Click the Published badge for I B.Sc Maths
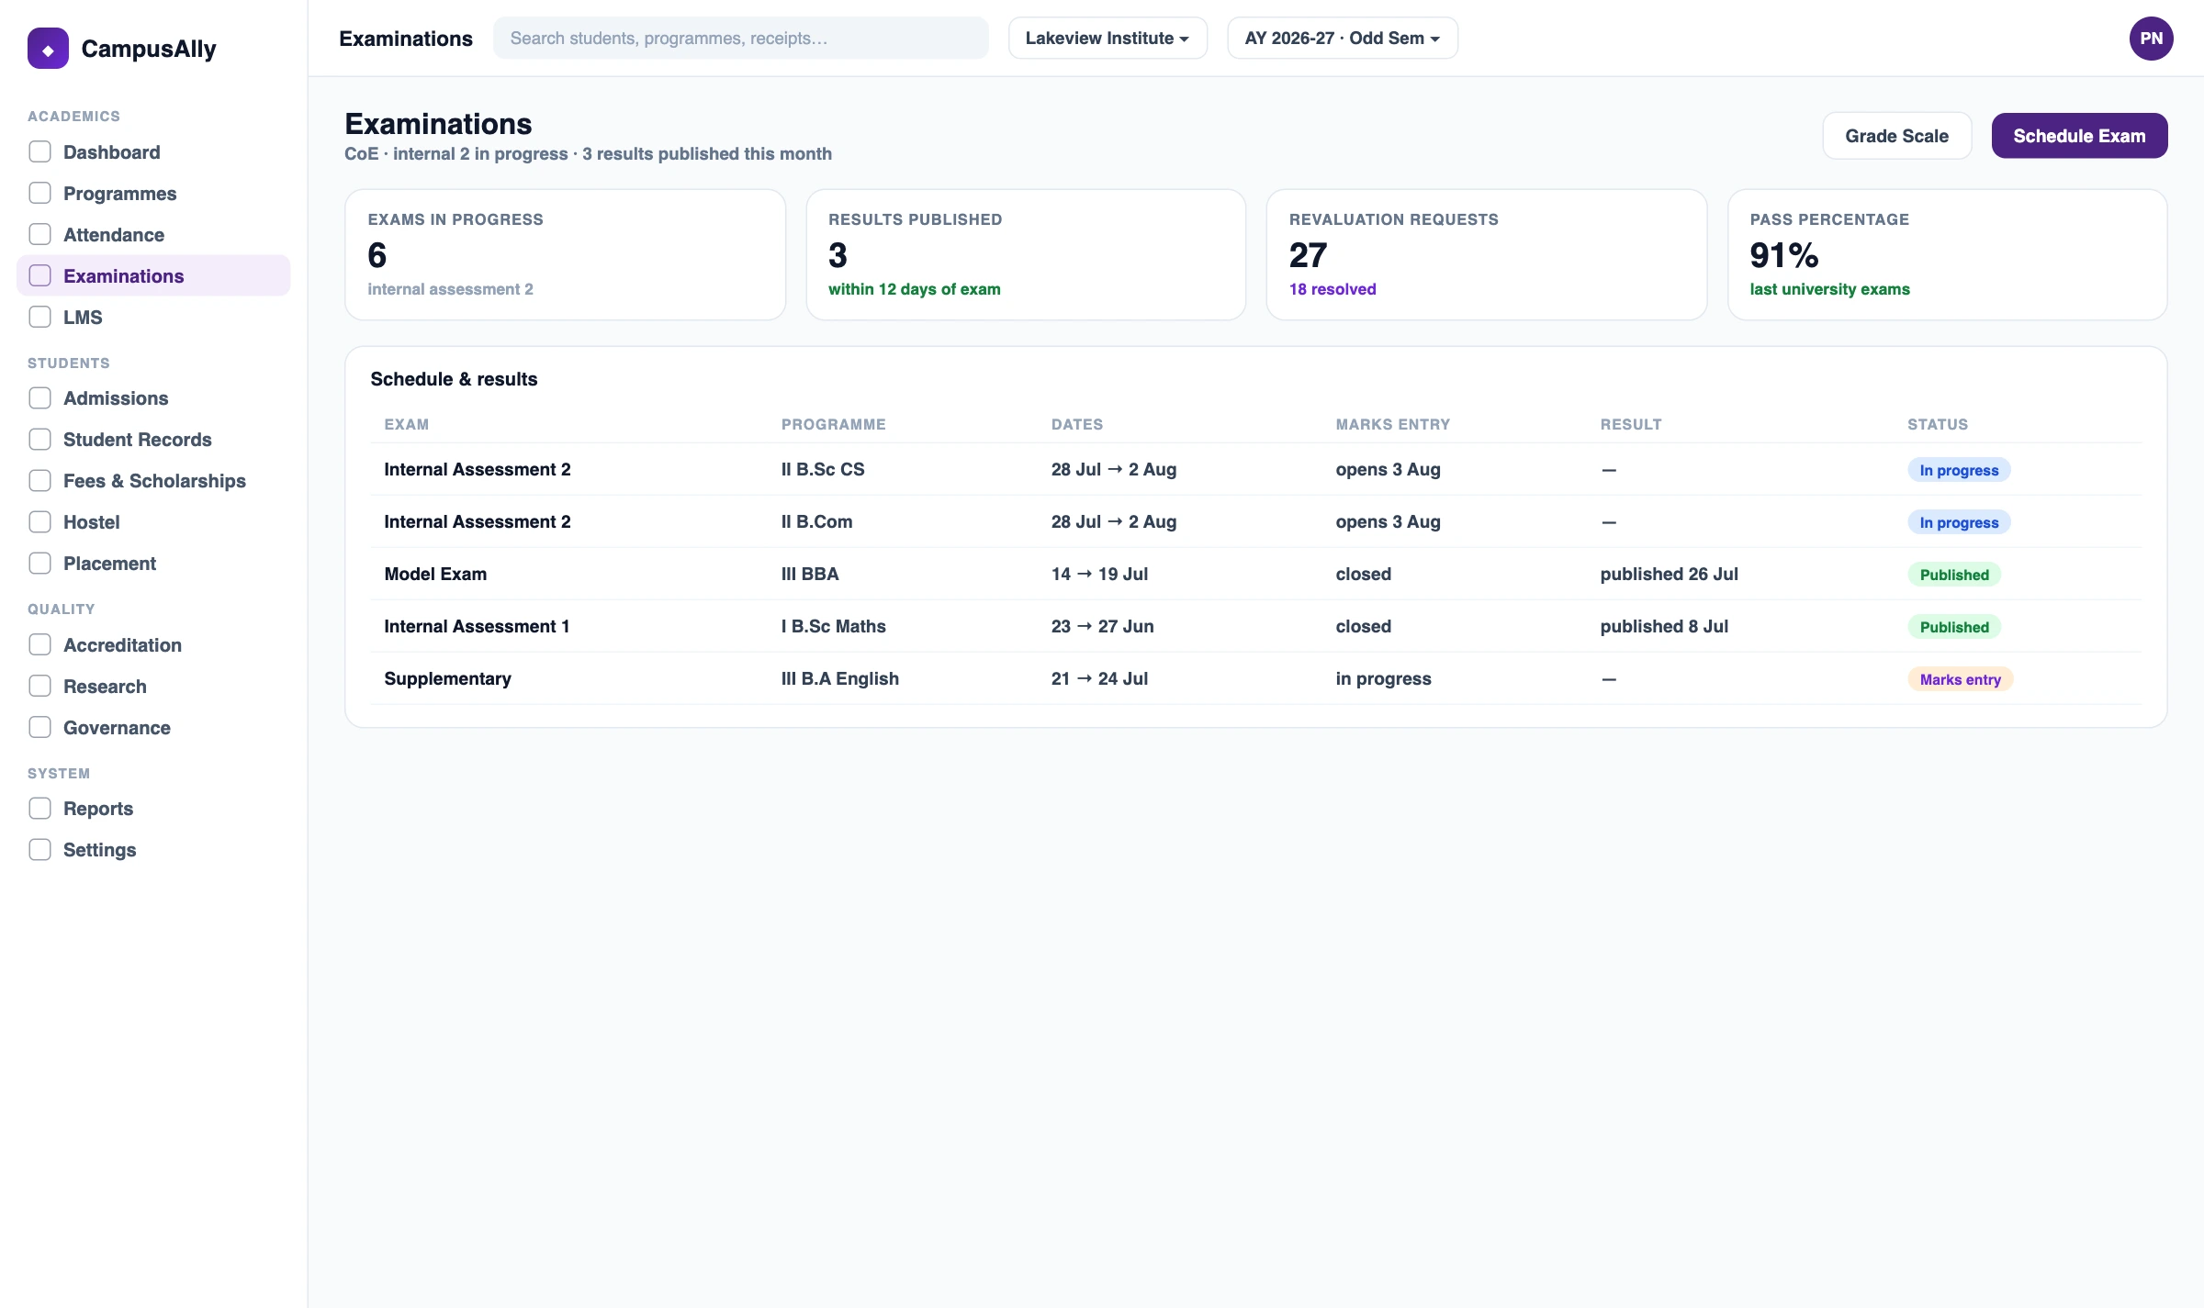The width and height of the screenshot is (2204, 1308). (1954, 627)
